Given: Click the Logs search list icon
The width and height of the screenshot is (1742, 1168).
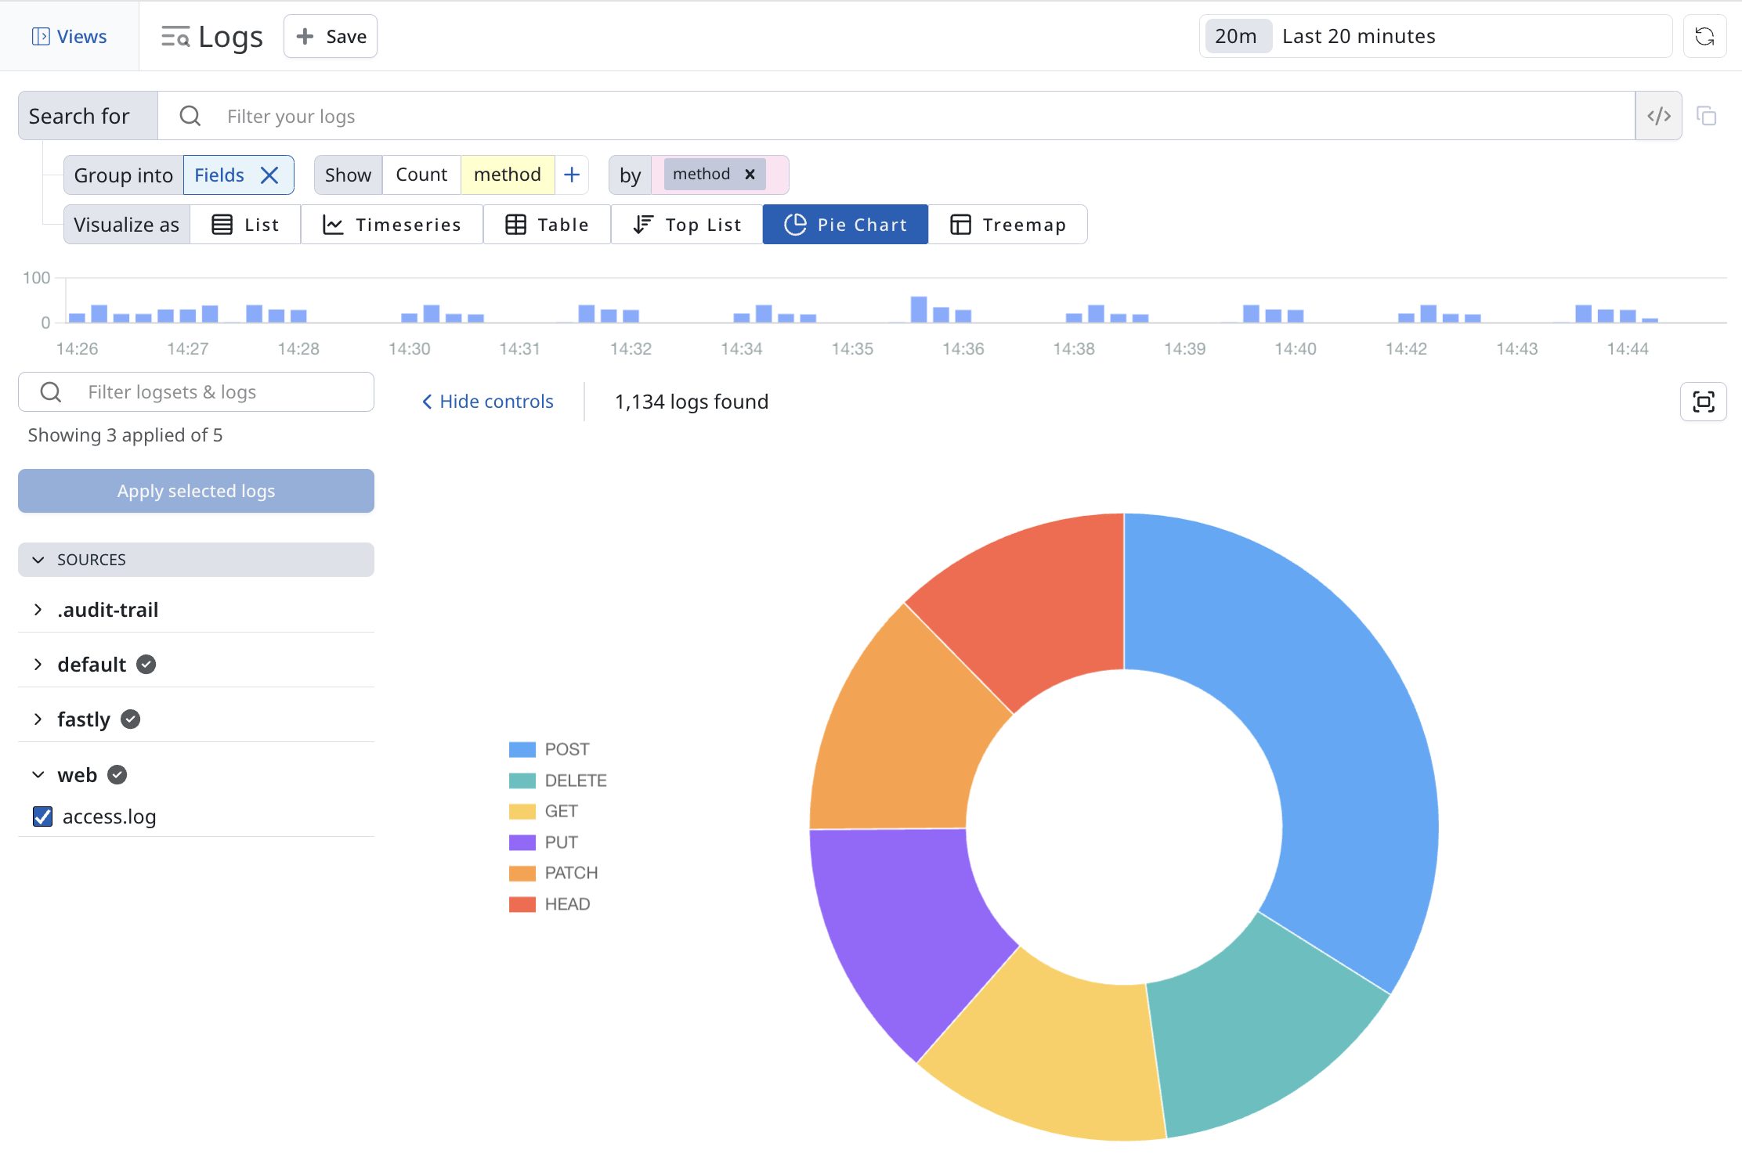Looking at the screenshot, I should point(175,37).
